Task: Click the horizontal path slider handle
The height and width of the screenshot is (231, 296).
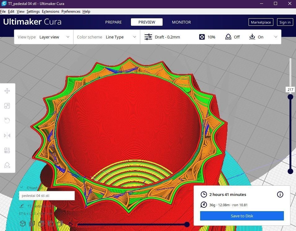Action: pos(187,224)
